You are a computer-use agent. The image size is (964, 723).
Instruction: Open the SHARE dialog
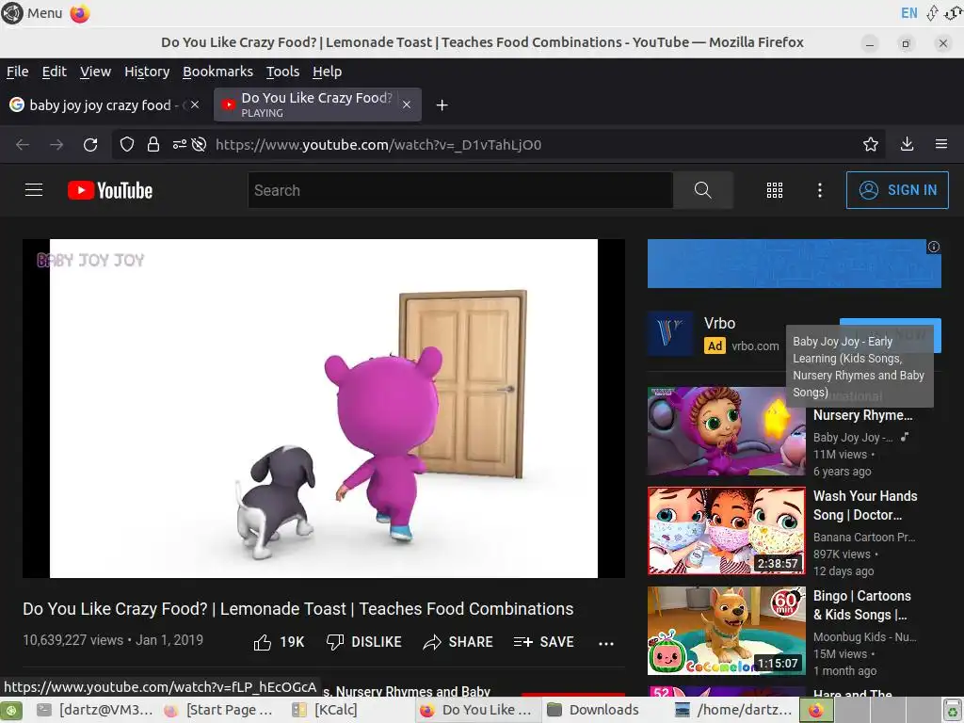pos(458,642)
